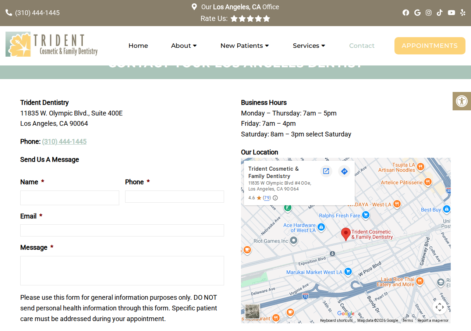Click the LaLa Rice Thai Eatery marker

coord(419,281)
